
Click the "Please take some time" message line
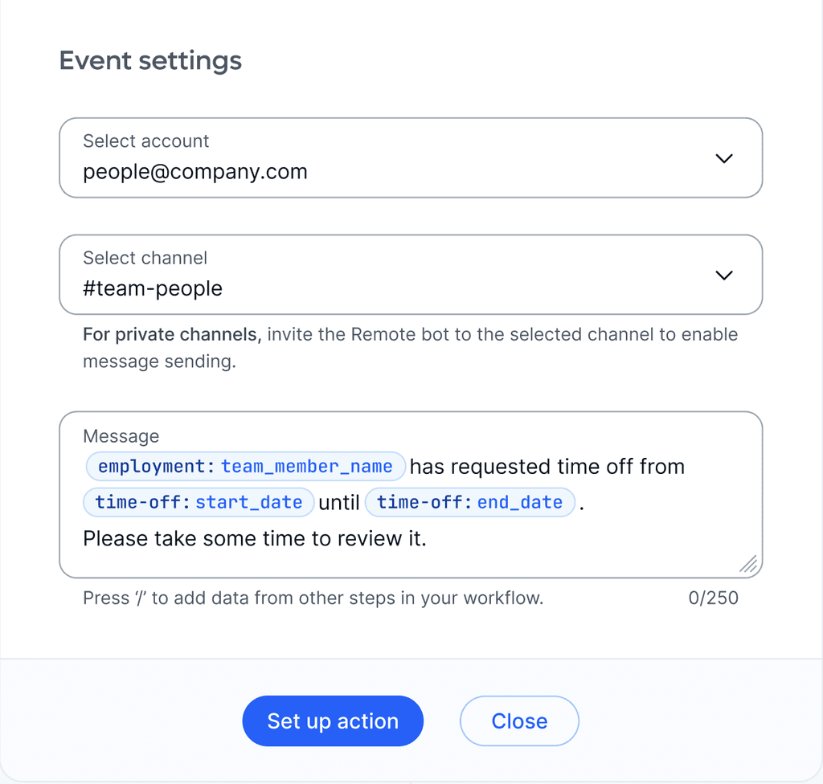pos(255,538)
